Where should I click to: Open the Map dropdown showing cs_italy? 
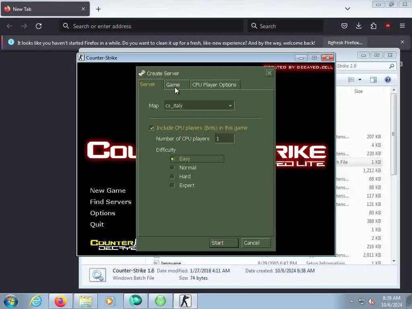(199, 106)
